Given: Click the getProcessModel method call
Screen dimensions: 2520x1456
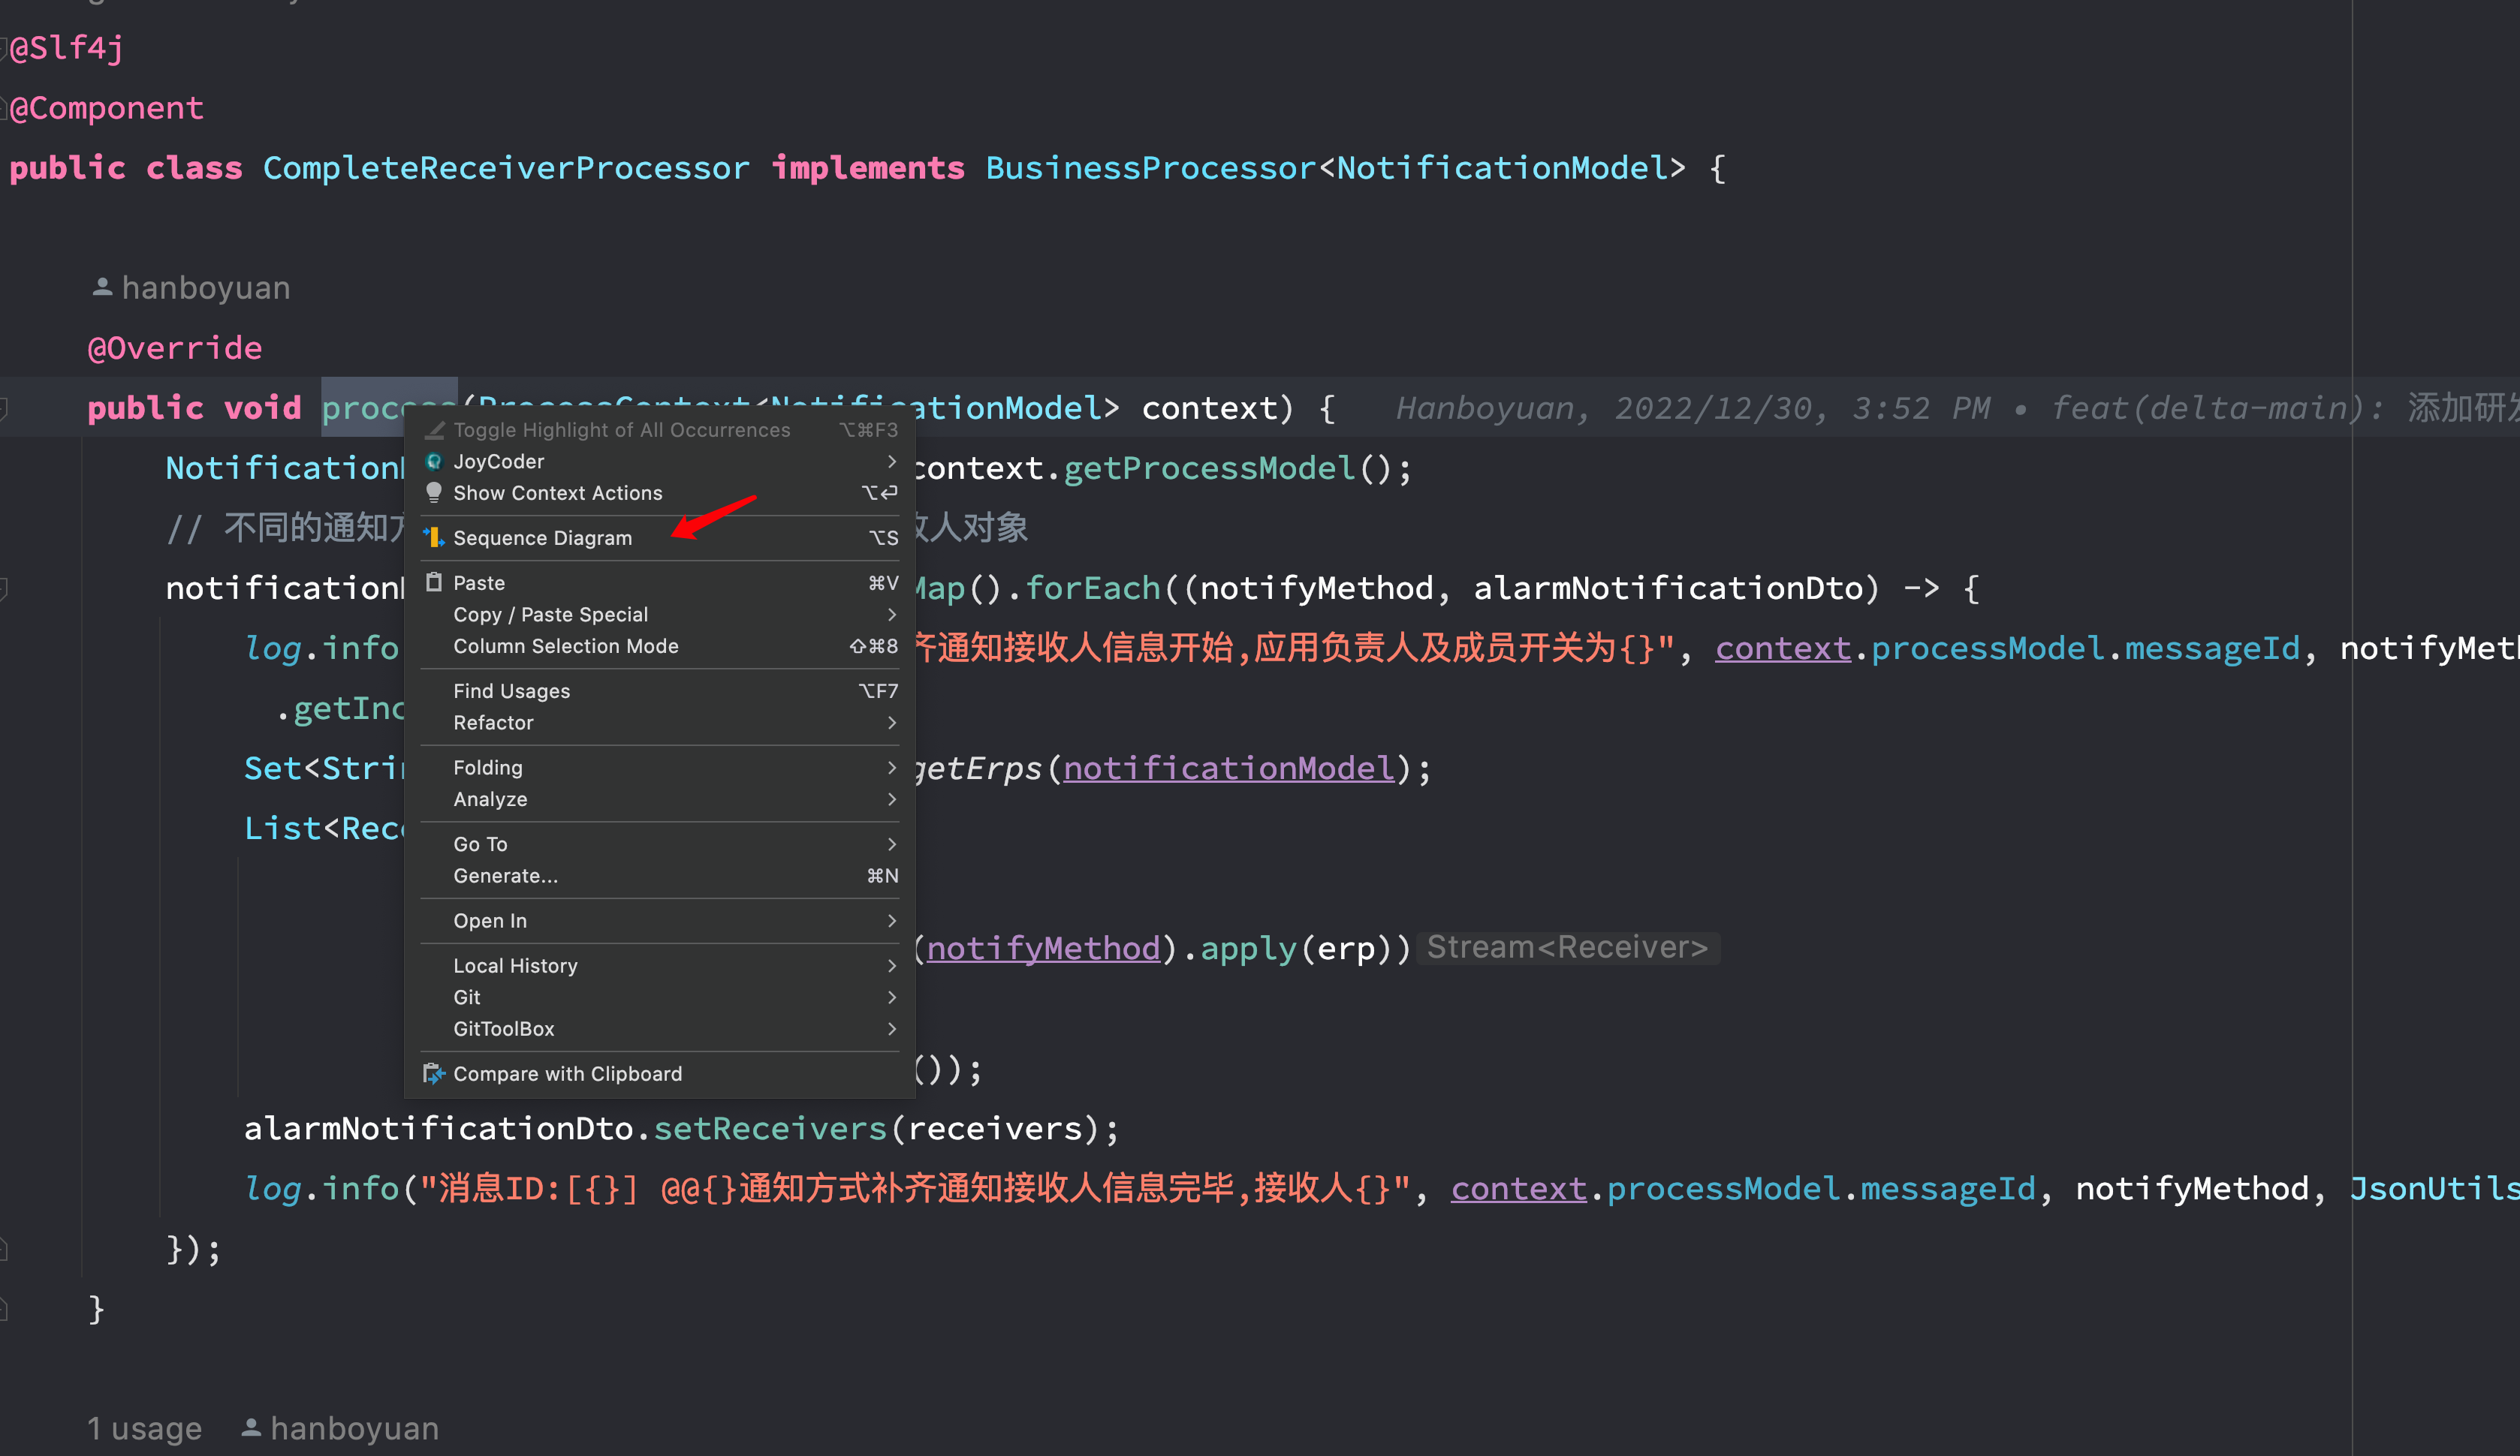Looking at the screenshot, I should click(1209, 468).
